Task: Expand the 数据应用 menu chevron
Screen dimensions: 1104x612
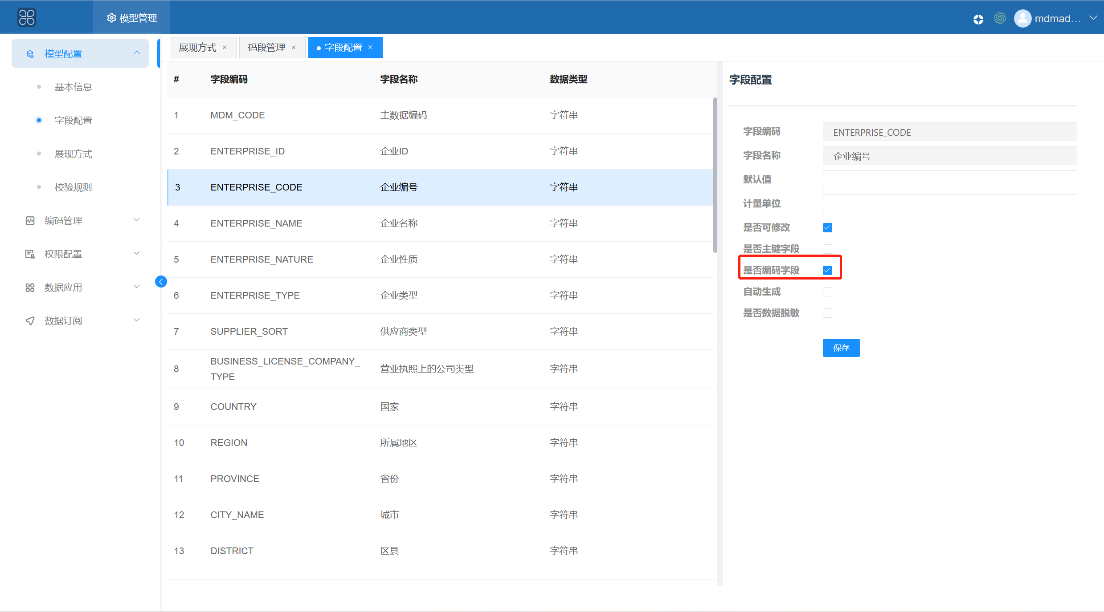Action: coord(137,287)
